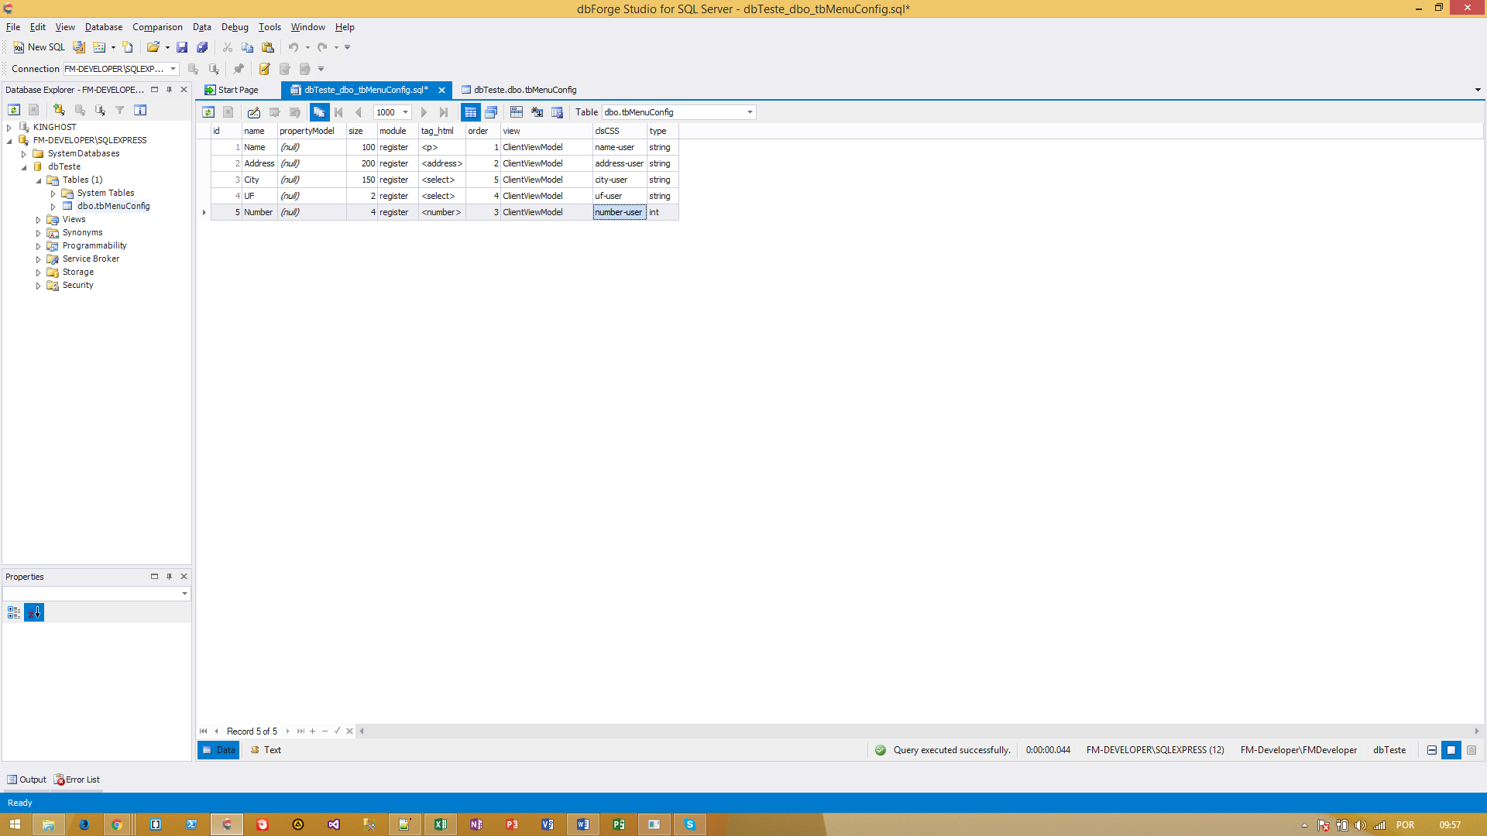Screen dimensions: 1487x836
Task: Click the New Connection icon in Database Explorer
Action: point(59,110)
